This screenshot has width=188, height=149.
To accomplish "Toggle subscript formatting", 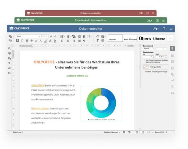I will point(41,41).
